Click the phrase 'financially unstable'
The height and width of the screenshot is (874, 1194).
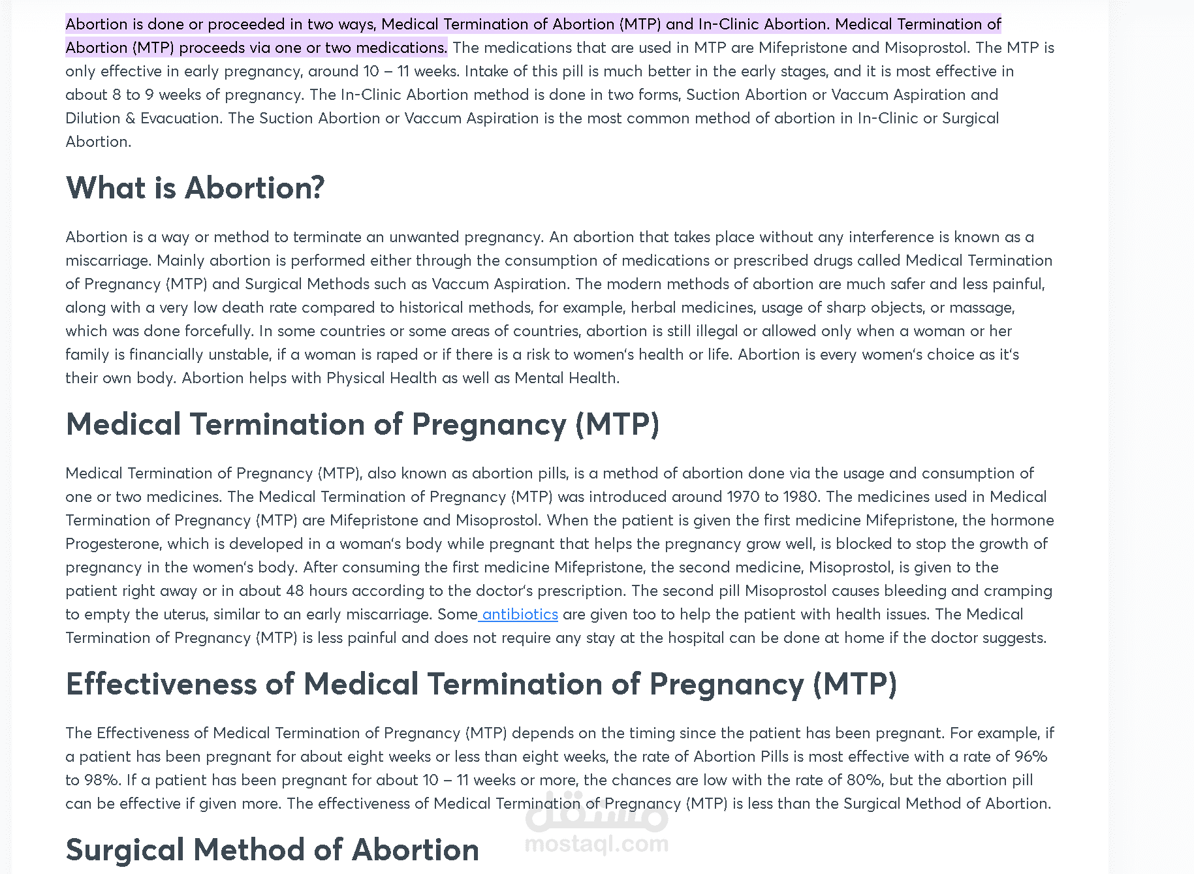[x=200, y=354]
